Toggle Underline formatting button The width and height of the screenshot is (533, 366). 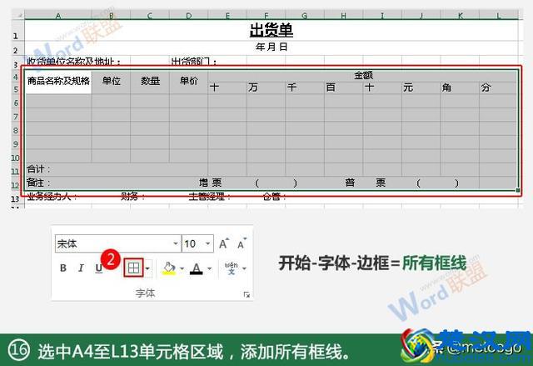coord(98,268)
